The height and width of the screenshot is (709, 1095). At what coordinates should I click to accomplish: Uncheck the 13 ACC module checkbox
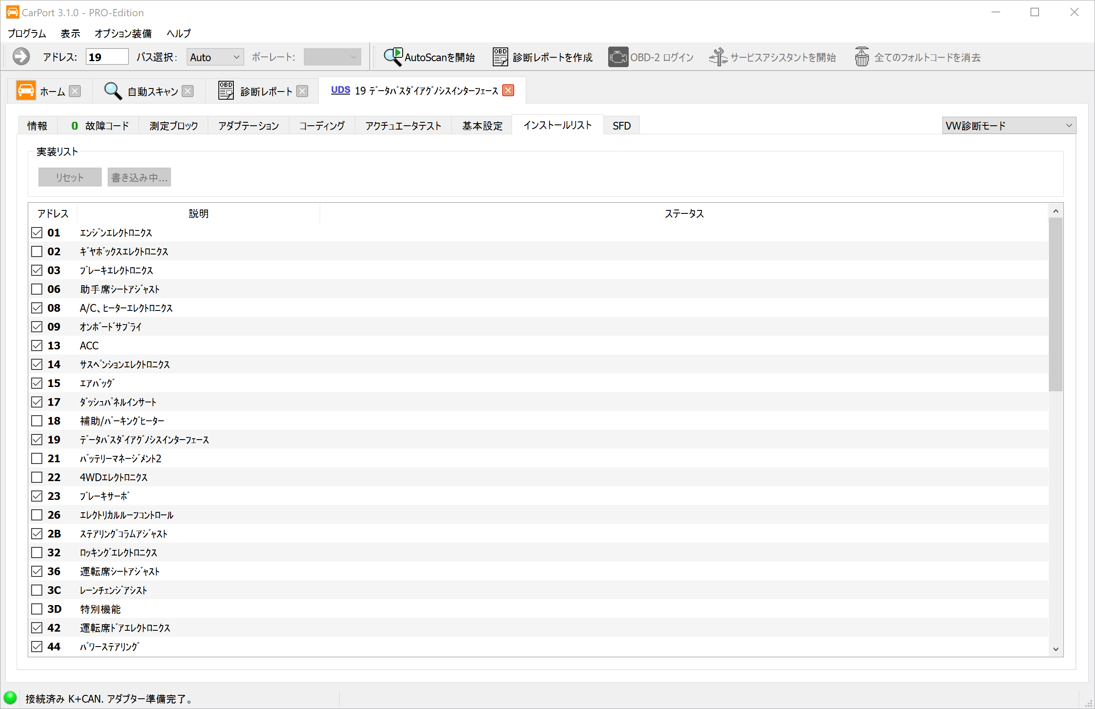(x=37, y=345)
